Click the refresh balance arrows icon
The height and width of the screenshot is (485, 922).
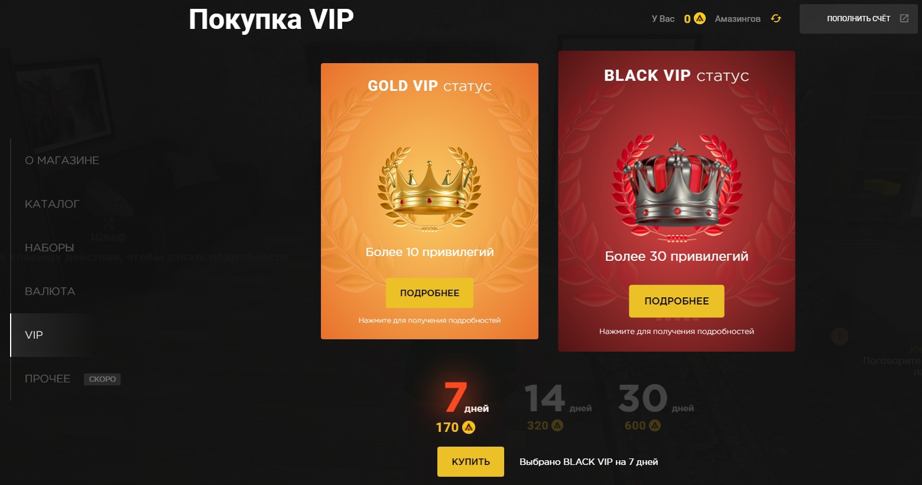[x=776, y=18]
